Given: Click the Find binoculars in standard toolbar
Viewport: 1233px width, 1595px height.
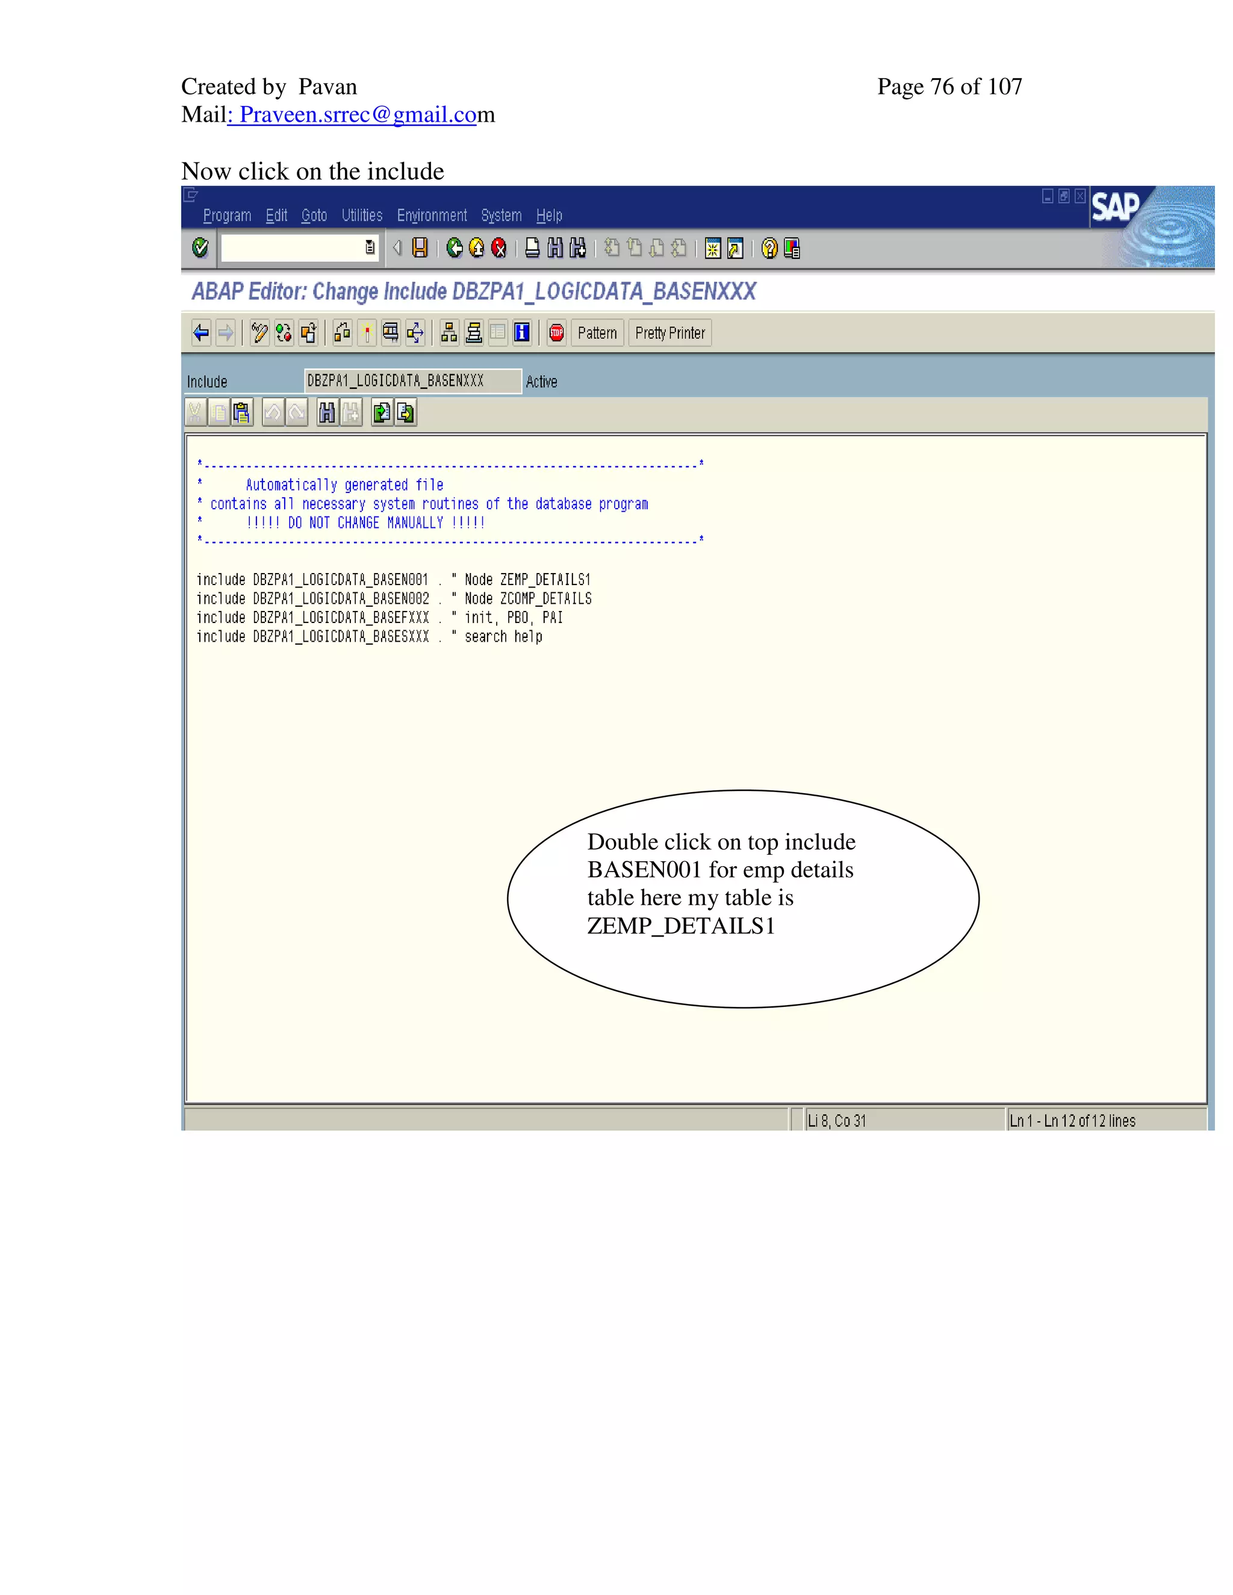Looking at the screenshot, I should pyautogui.click(x=555, y=249).
